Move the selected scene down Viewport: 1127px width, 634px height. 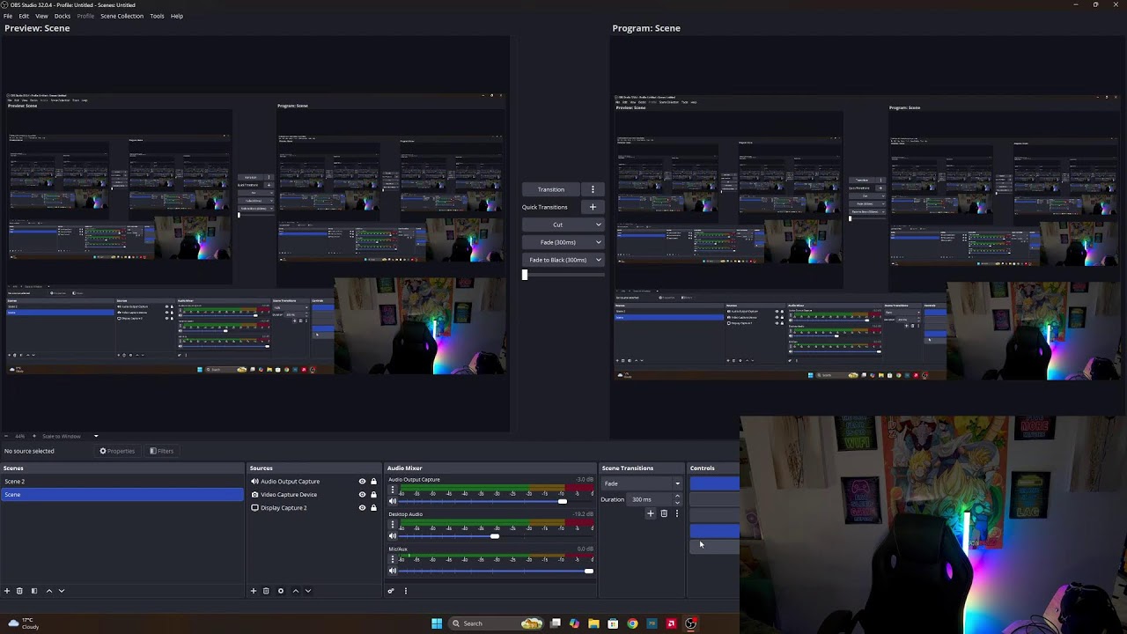pos(62,591)
